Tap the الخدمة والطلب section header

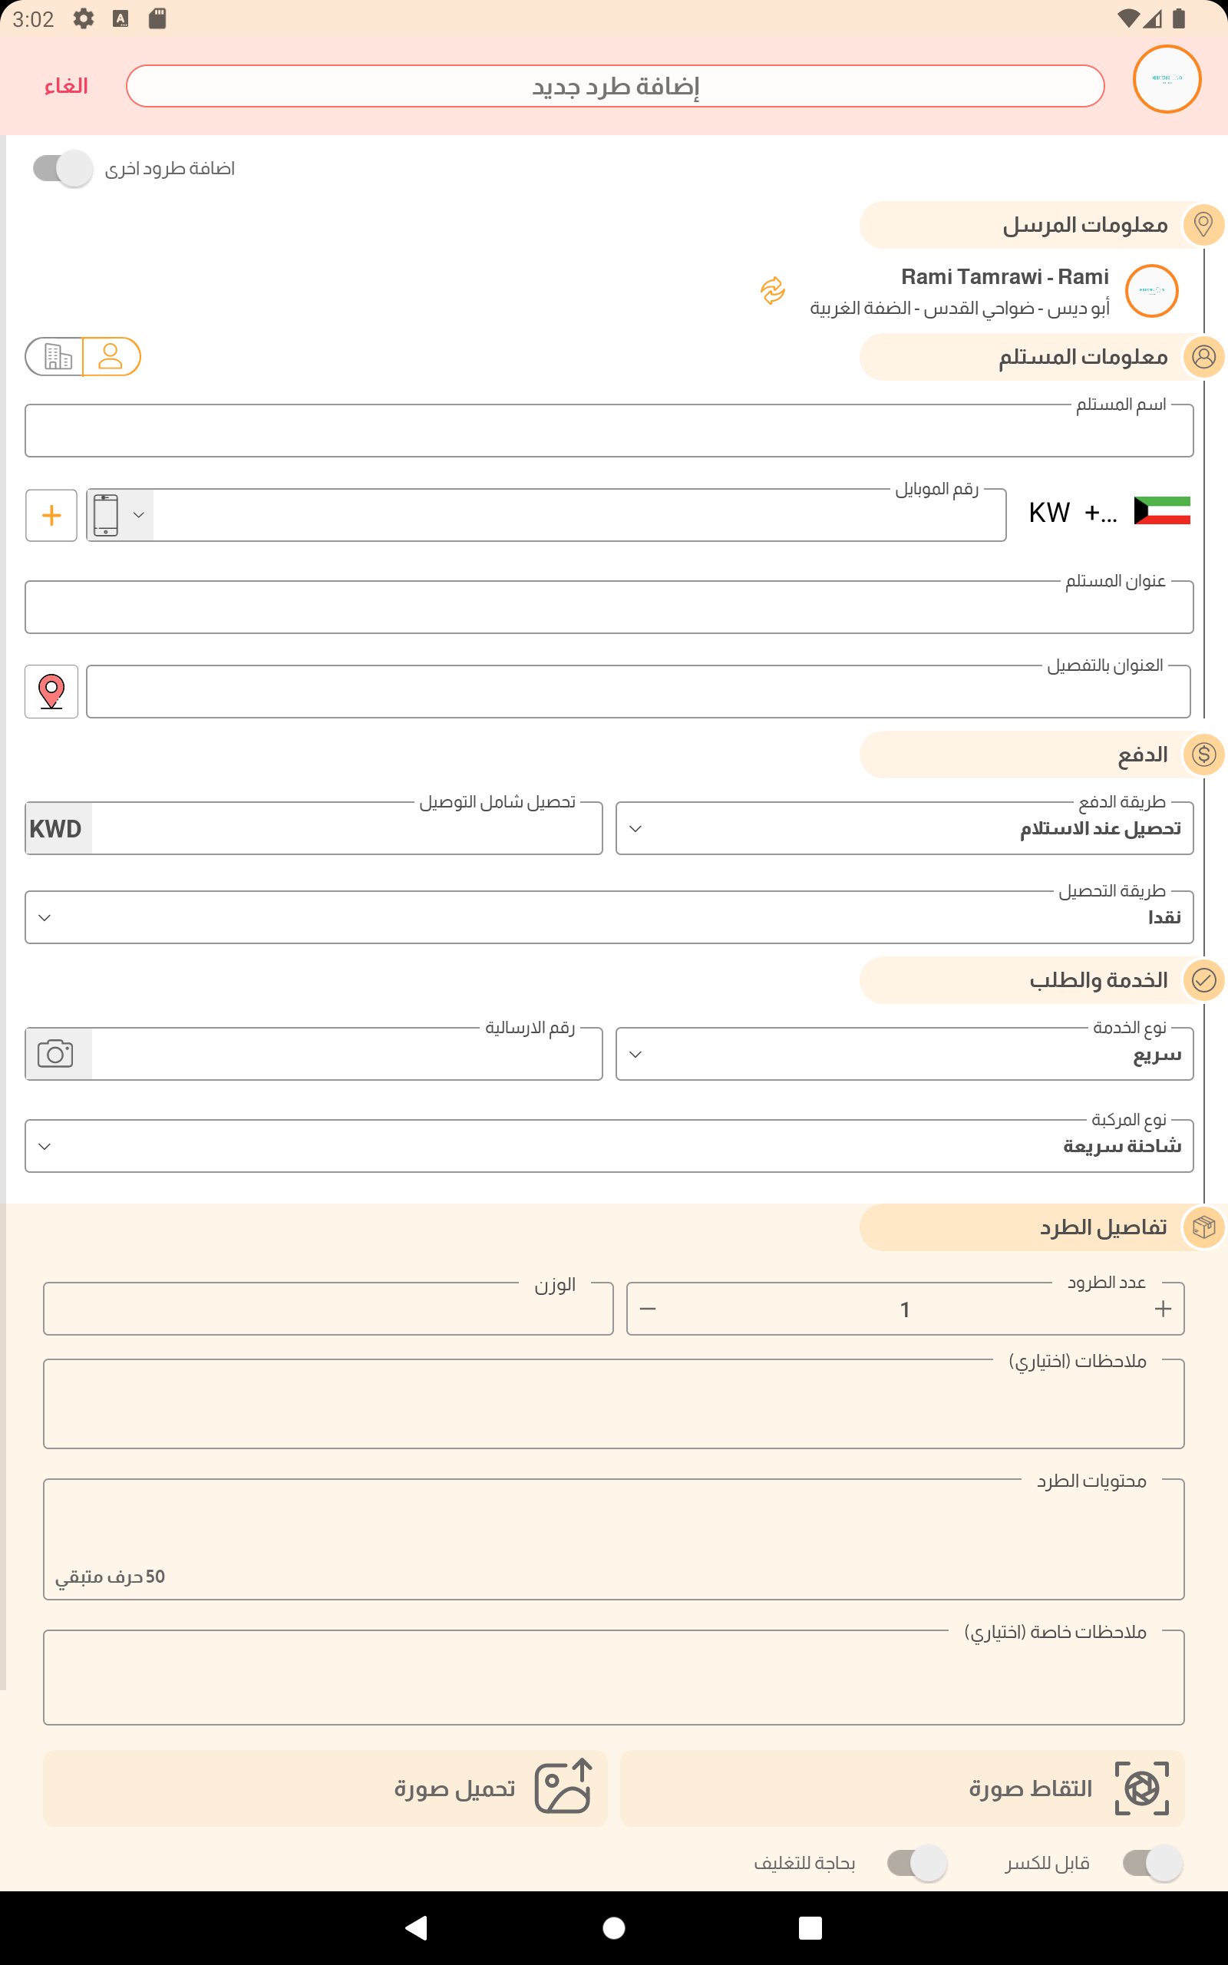coord(1032,981)
